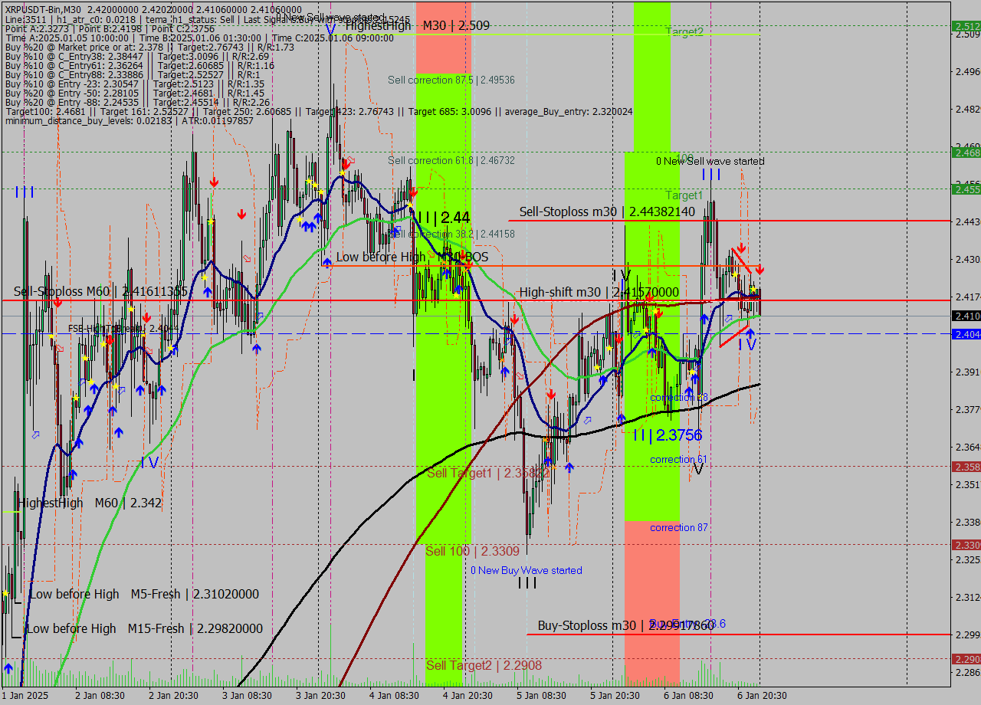Select the correction 87 label
Screen dimensions: 981x705
pyautogui.click(x=678, y=527)
